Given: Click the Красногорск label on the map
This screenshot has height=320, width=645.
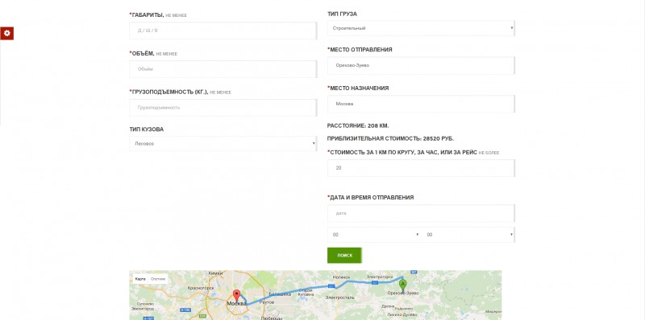Looking at the screenshot, I should (201, 288).
